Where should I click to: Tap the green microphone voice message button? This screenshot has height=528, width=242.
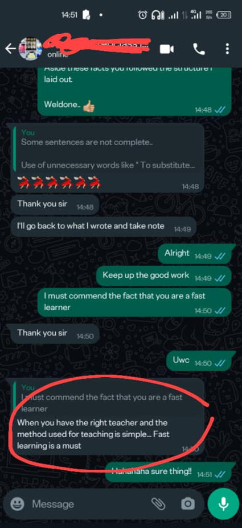click(x=222, y=504)
